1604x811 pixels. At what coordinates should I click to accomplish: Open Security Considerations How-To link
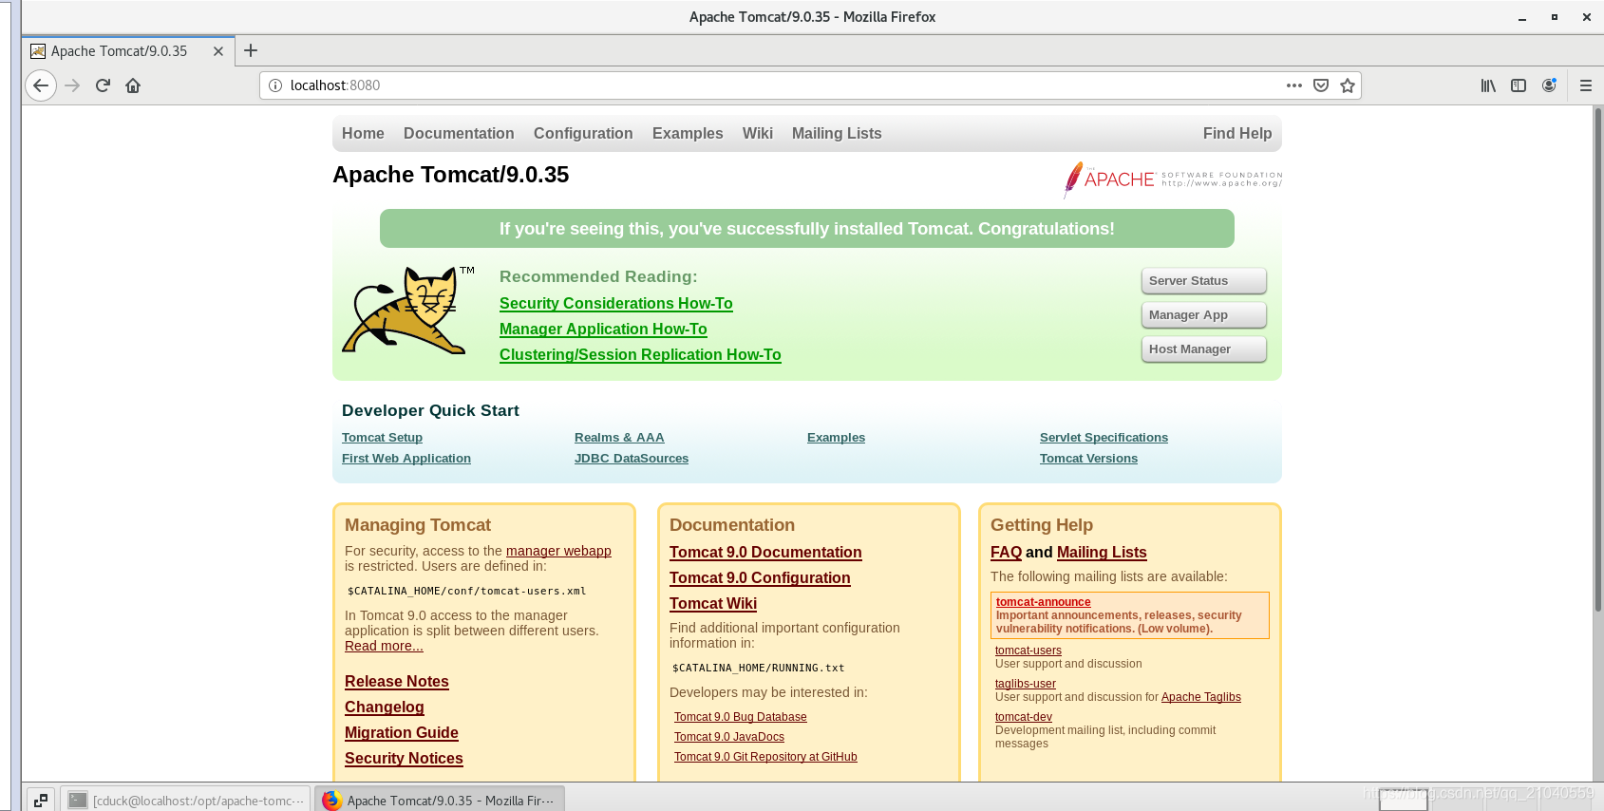616,304
